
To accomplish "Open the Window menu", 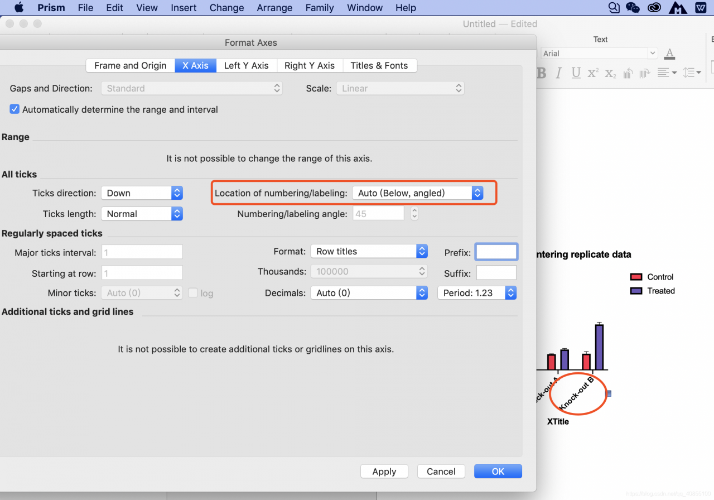I will click(x=365, y=8).
